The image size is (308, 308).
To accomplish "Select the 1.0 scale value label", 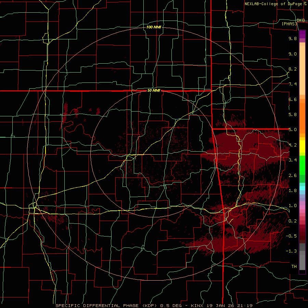I will click(x=293, y=206).
